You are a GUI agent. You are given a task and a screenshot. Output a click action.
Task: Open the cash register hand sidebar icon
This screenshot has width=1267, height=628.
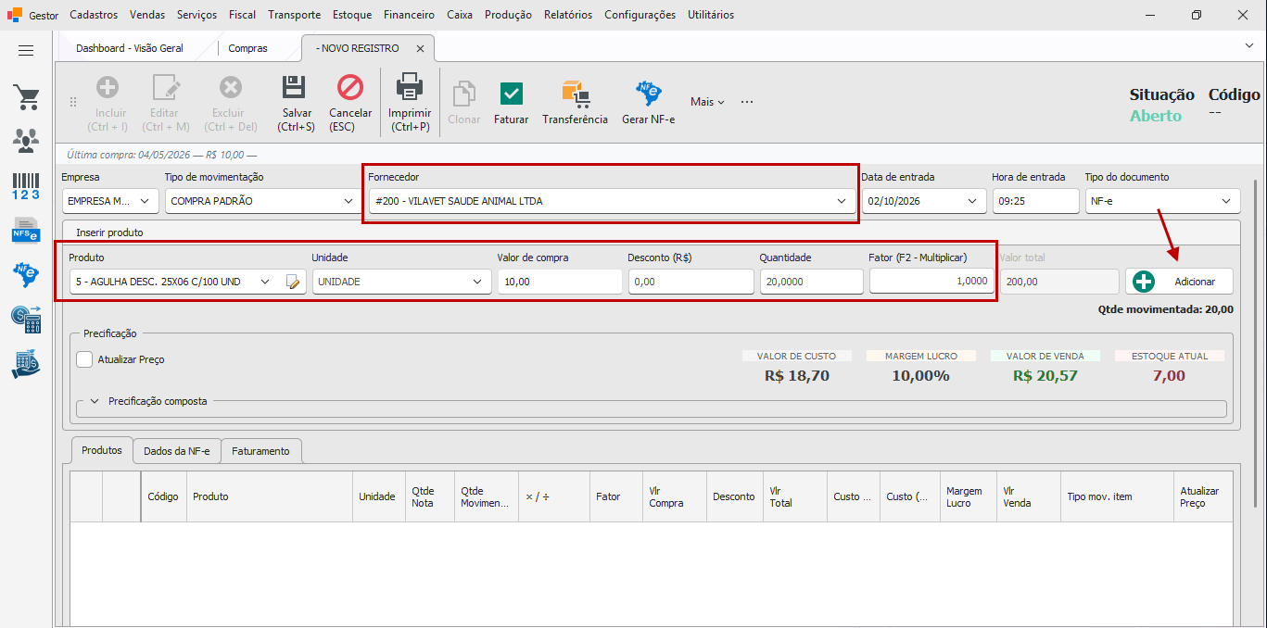pyautogui.click(x=26, y=364)
